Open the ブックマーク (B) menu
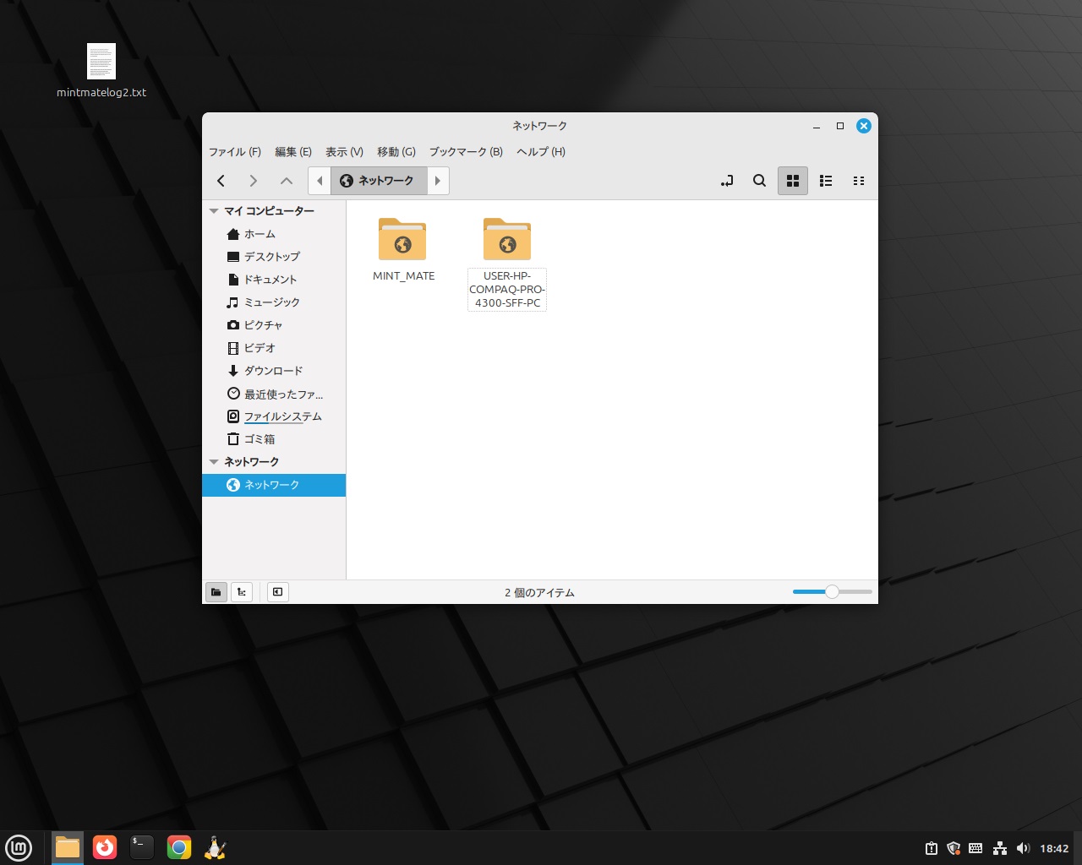This screenshot has width=1082, height=865. (465, 152)
